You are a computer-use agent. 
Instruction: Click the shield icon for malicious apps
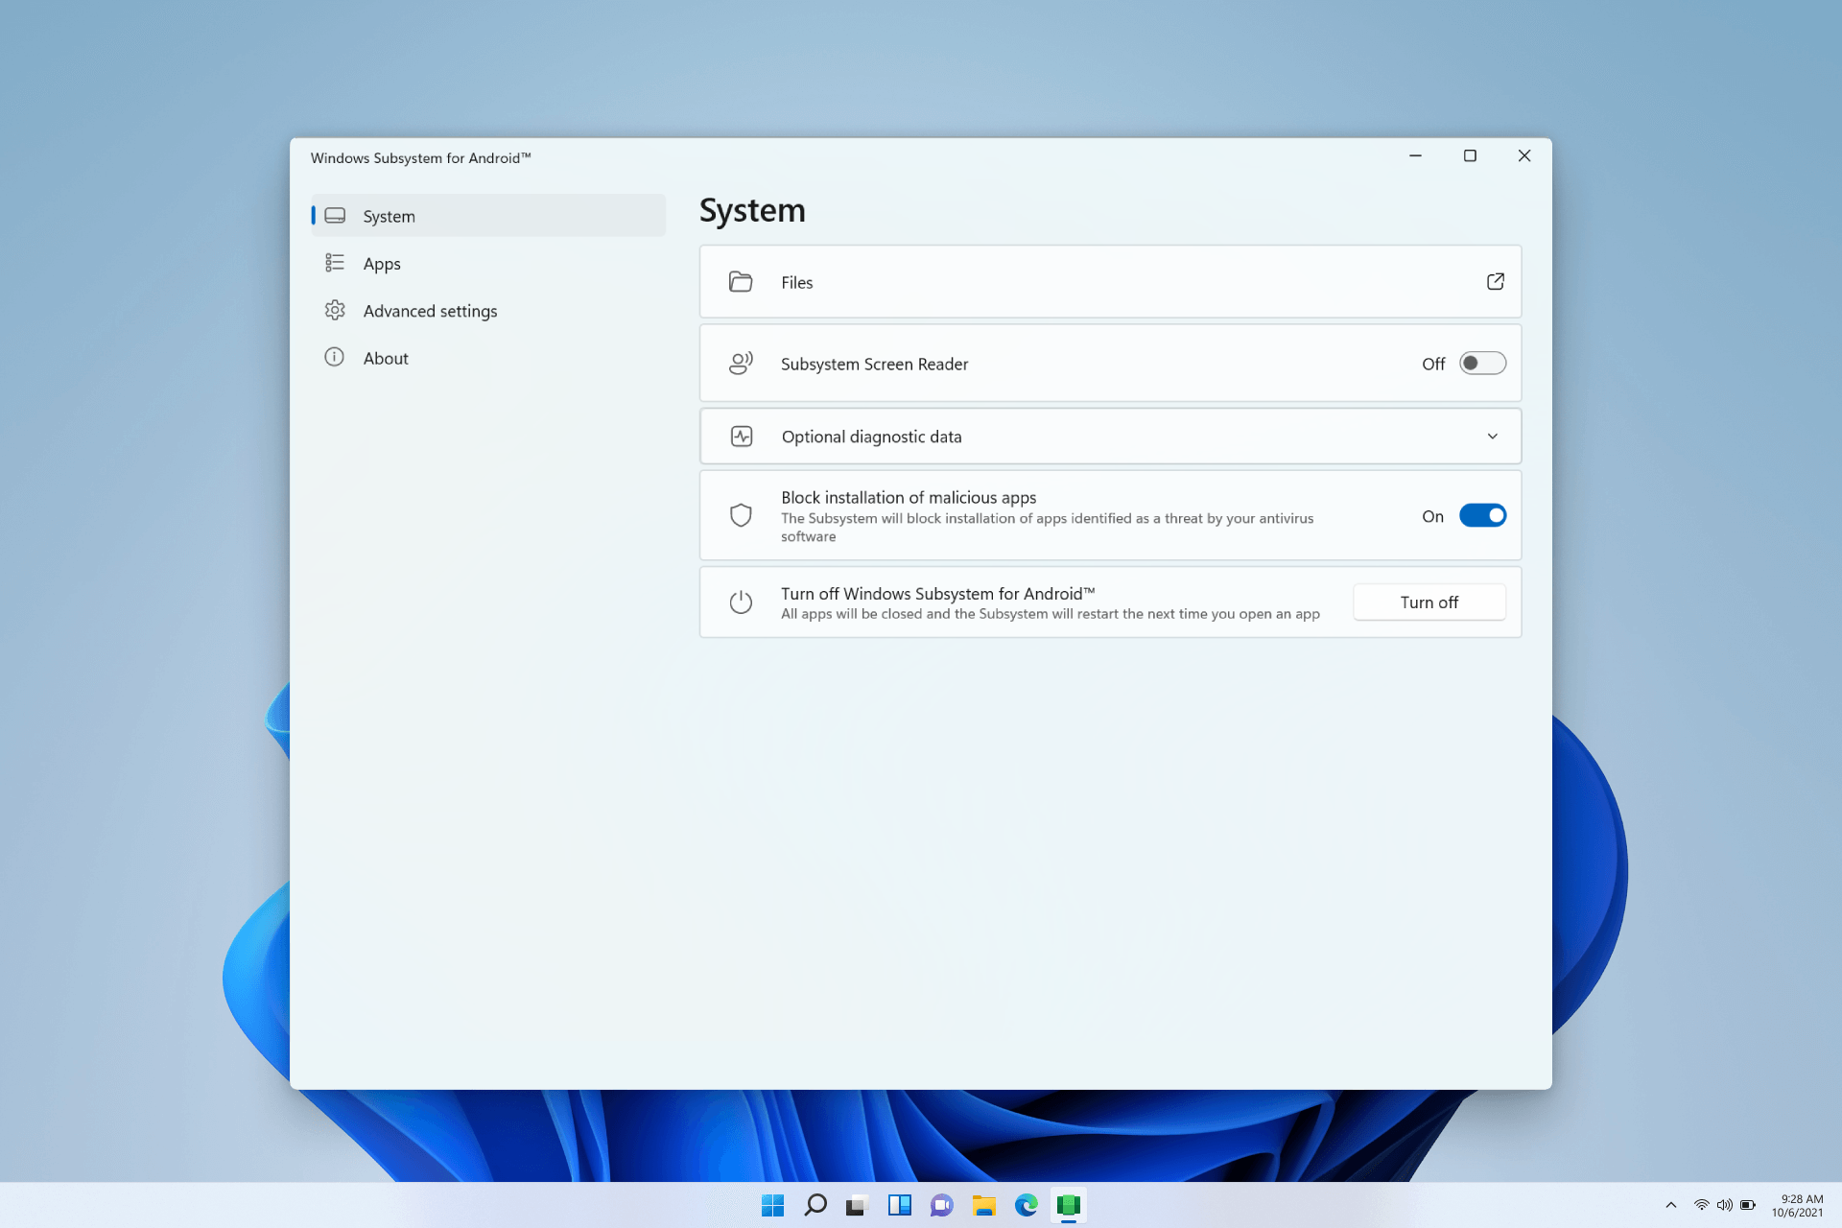pyautogui.click(x=739, y=514)
